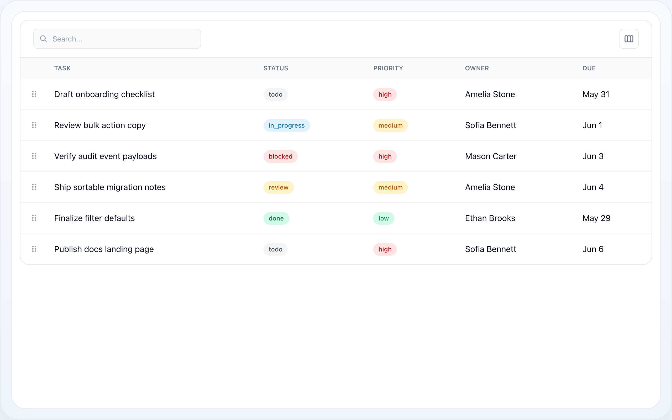Click the May 29 due date
Image resolution: width=672 pixels, height=420 pixels.
pos(596,218)
